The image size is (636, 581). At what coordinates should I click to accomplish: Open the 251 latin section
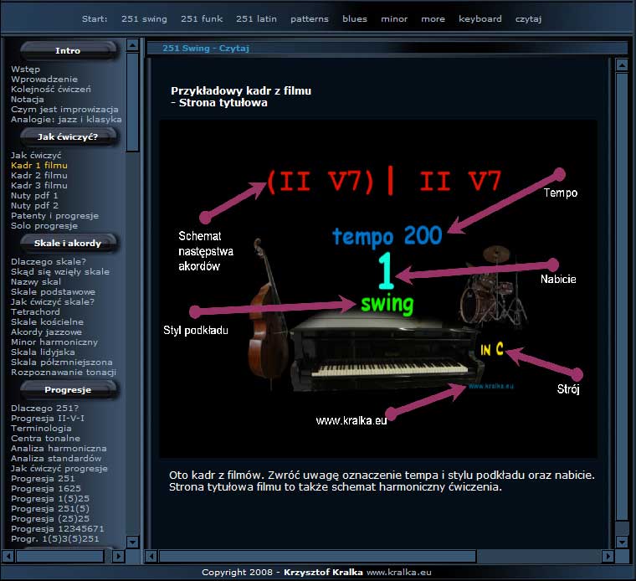256,19
